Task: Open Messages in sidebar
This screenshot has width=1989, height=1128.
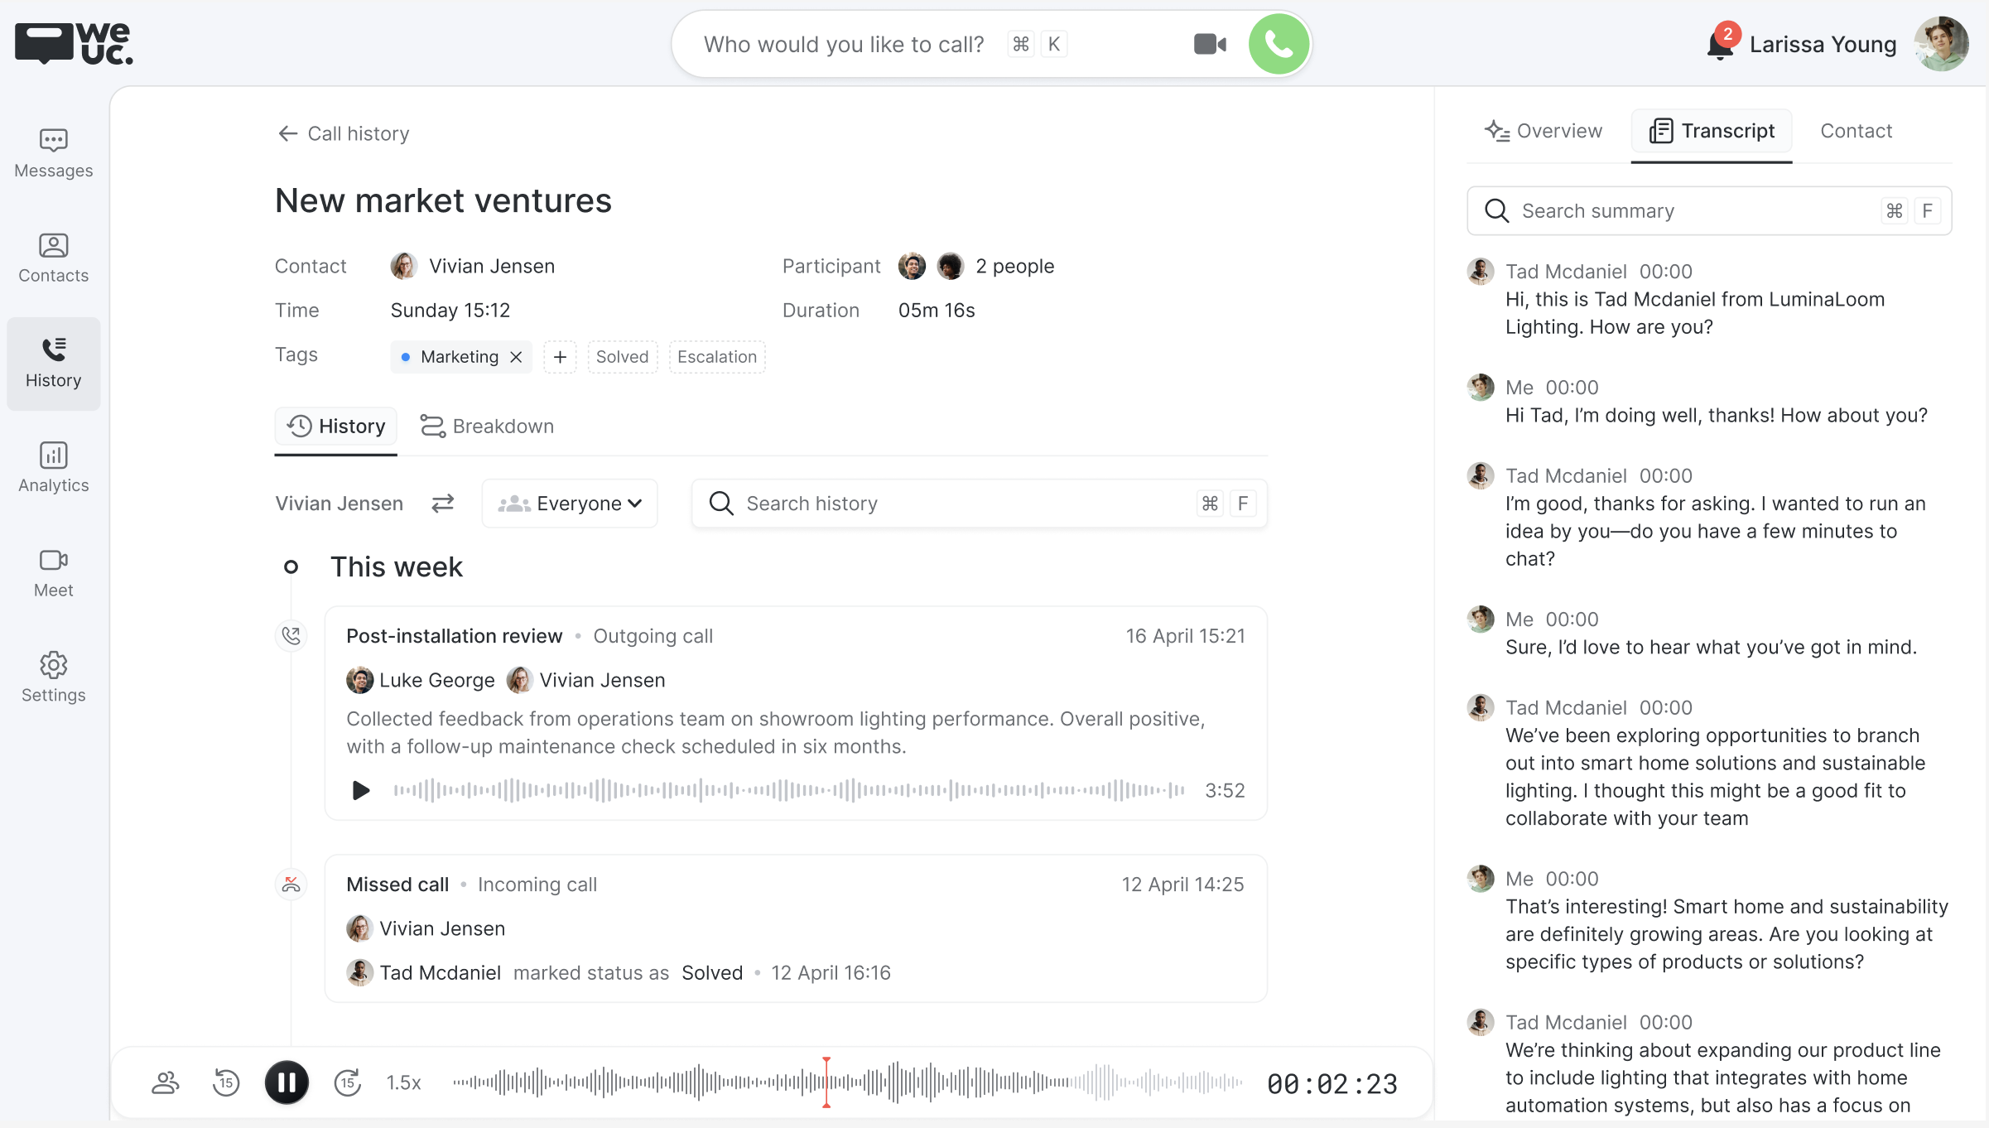Action: coord(54,153)
